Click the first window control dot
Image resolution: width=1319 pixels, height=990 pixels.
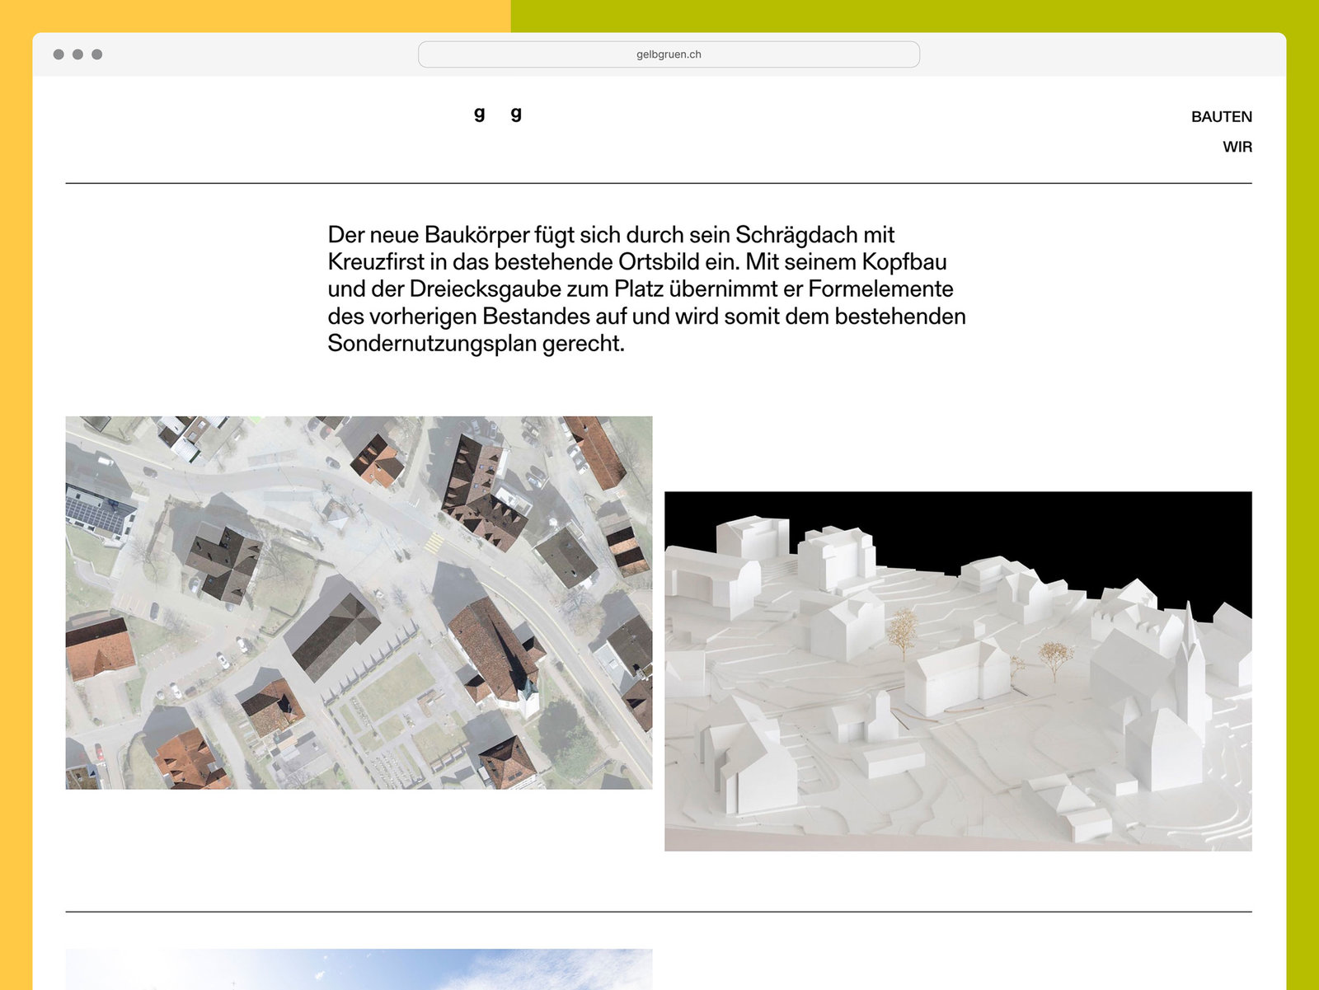(59, 54)
